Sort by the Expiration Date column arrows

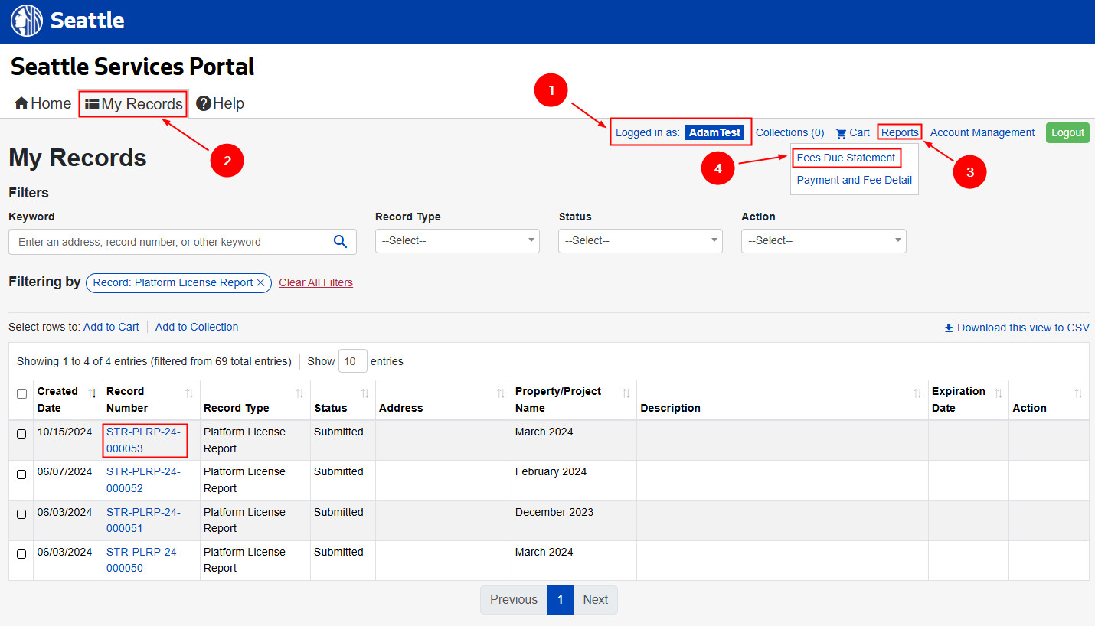998,393
